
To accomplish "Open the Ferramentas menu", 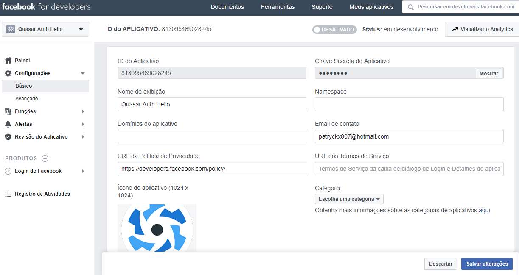I will tap(278, 7).
